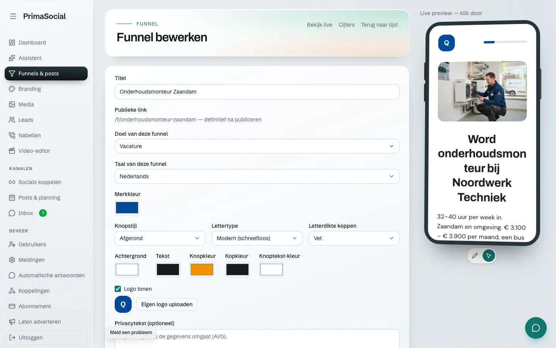
Task: Click the Q logo in phone preview
Action: click(x=446, y=43)
